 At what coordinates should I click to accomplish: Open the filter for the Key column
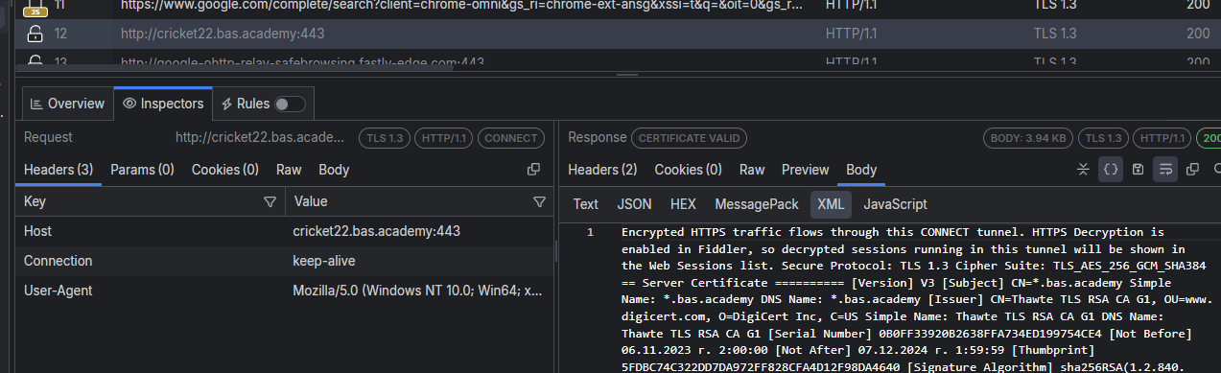270,202
